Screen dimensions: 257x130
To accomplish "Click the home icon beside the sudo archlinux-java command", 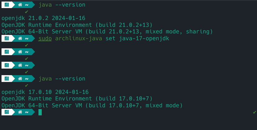I will tap(20, 38).
